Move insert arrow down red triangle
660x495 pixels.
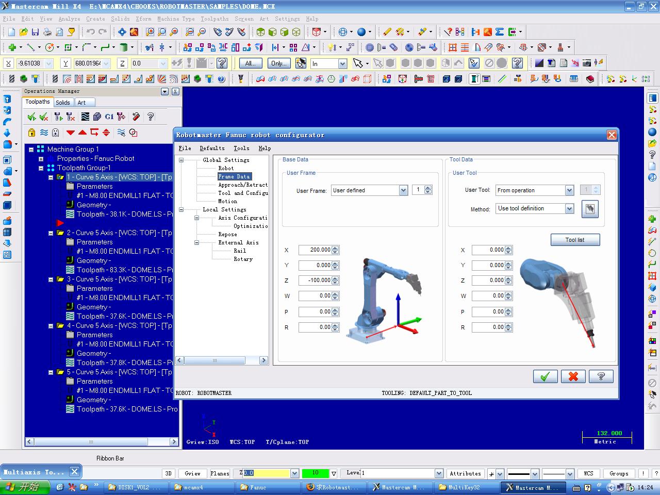(x=71, y=133)
